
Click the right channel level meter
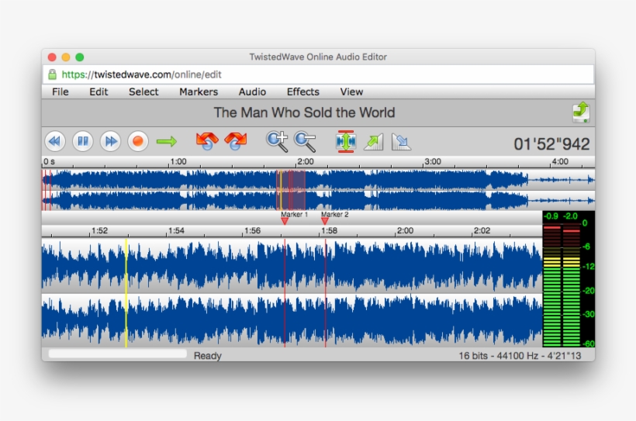click(572, 285)
